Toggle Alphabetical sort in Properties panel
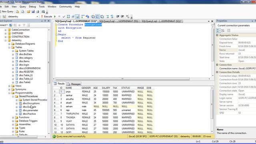The width and height of the screenshot is (256, 144). point(223,30)
